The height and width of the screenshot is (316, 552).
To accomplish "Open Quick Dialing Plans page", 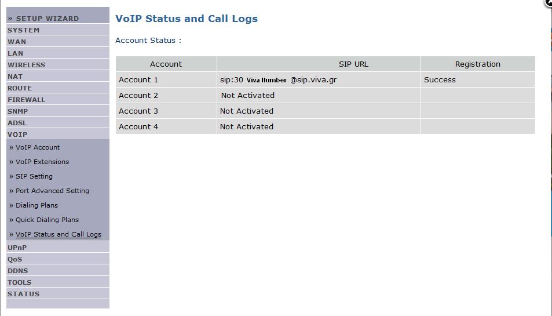I will click(47, 220).
